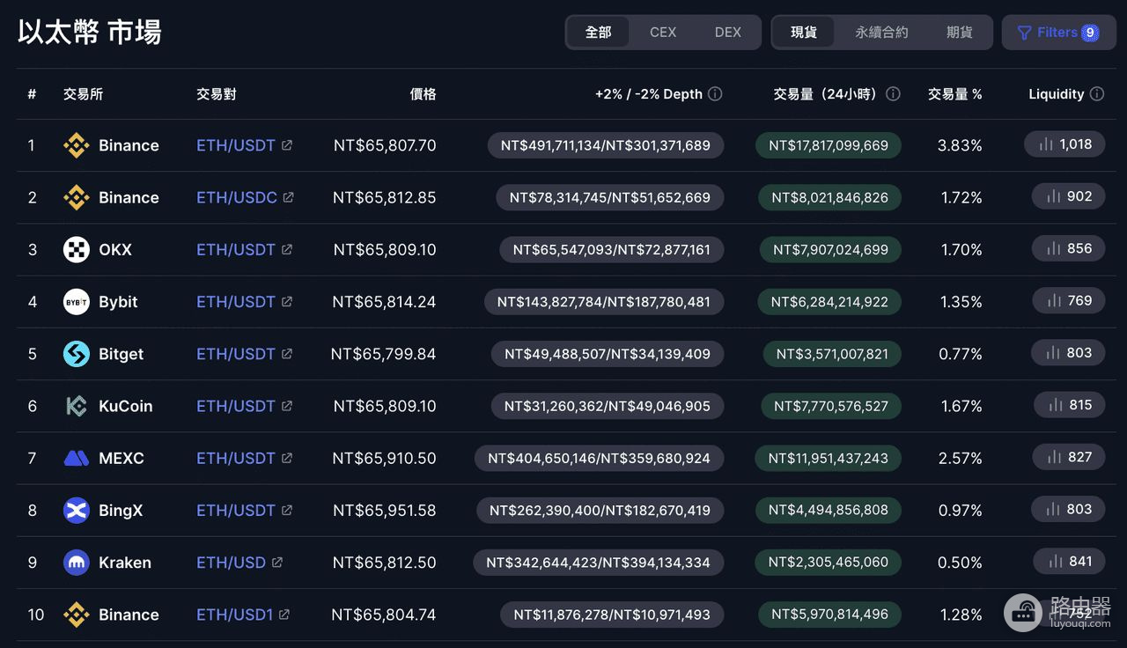
Task: Switch to the DEX tab
Action: pos(728,33)
